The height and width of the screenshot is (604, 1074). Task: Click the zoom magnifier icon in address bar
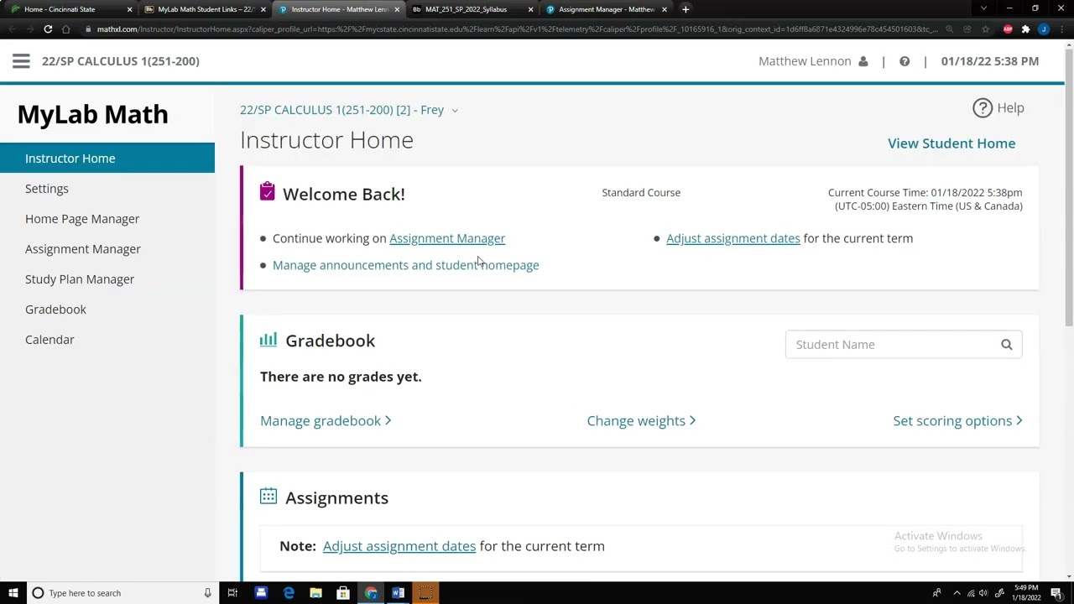(951, 29)
